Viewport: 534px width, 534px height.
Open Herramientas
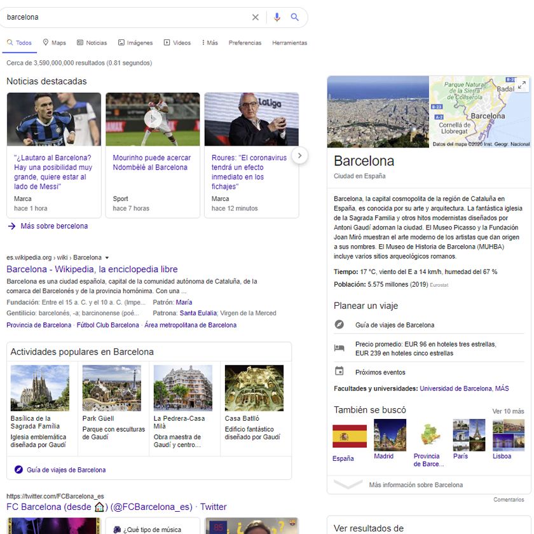pyautogui.click(x=289, y=43)
